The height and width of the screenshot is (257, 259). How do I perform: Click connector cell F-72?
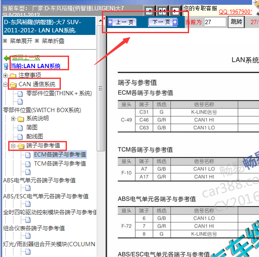click(126, 226)
